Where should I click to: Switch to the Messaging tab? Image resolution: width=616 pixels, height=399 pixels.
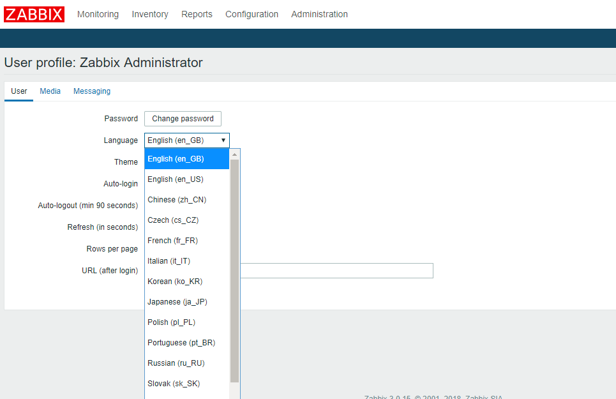[x=92, y=91]
